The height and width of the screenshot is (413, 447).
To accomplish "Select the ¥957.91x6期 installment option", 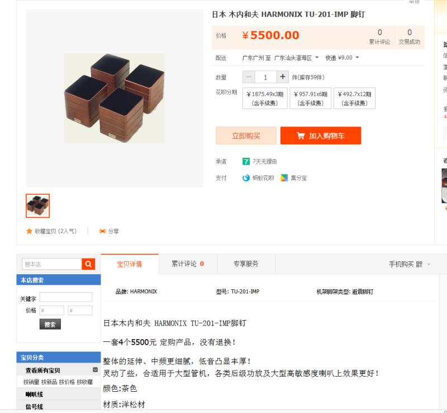I will [311, 98].
